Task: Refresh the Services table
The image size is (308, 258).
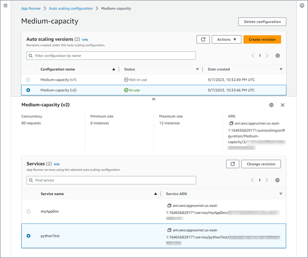Action: coord(233,164)
